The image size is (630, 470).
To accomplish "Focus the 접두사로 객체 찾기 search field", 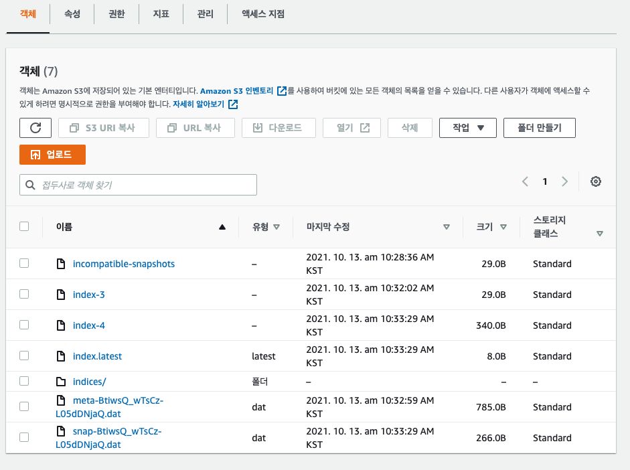I will coord(138,185).
